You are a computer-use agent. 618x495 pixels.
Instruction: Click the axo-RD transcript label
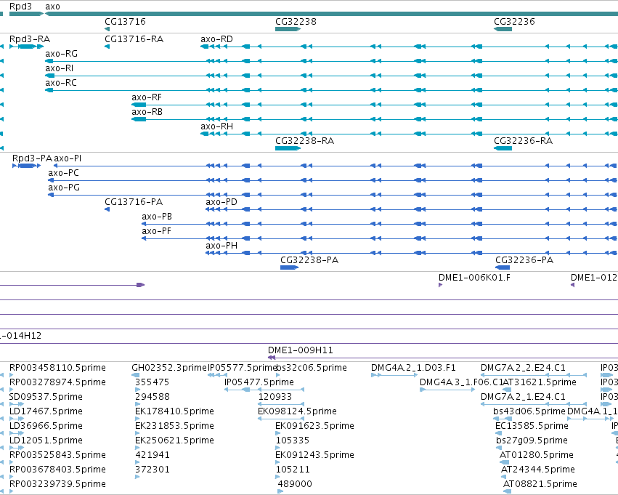pos(216,39)
